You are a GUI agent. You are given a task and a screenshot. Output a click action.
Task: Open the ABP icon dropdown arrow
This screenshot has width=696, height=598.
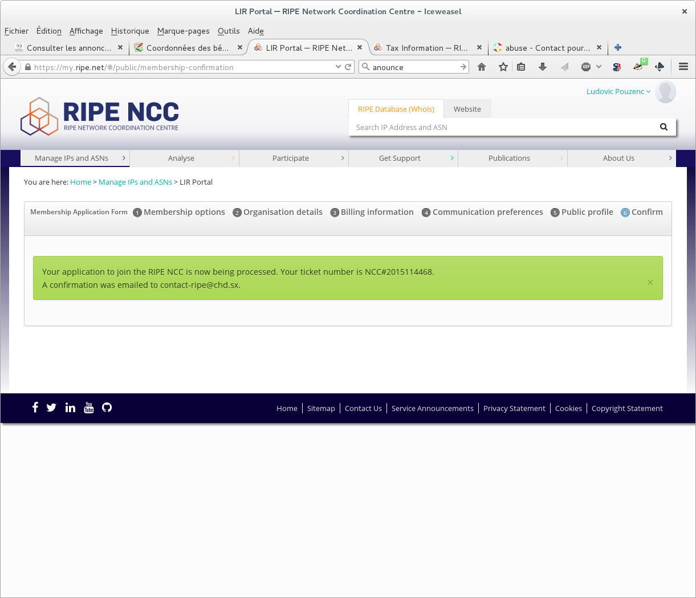(599, 67)
